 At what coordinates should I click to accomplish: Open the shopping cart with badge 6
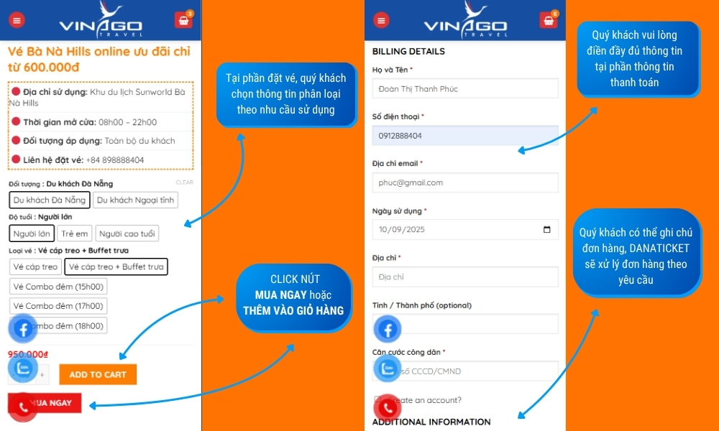(x=548, y=20)
